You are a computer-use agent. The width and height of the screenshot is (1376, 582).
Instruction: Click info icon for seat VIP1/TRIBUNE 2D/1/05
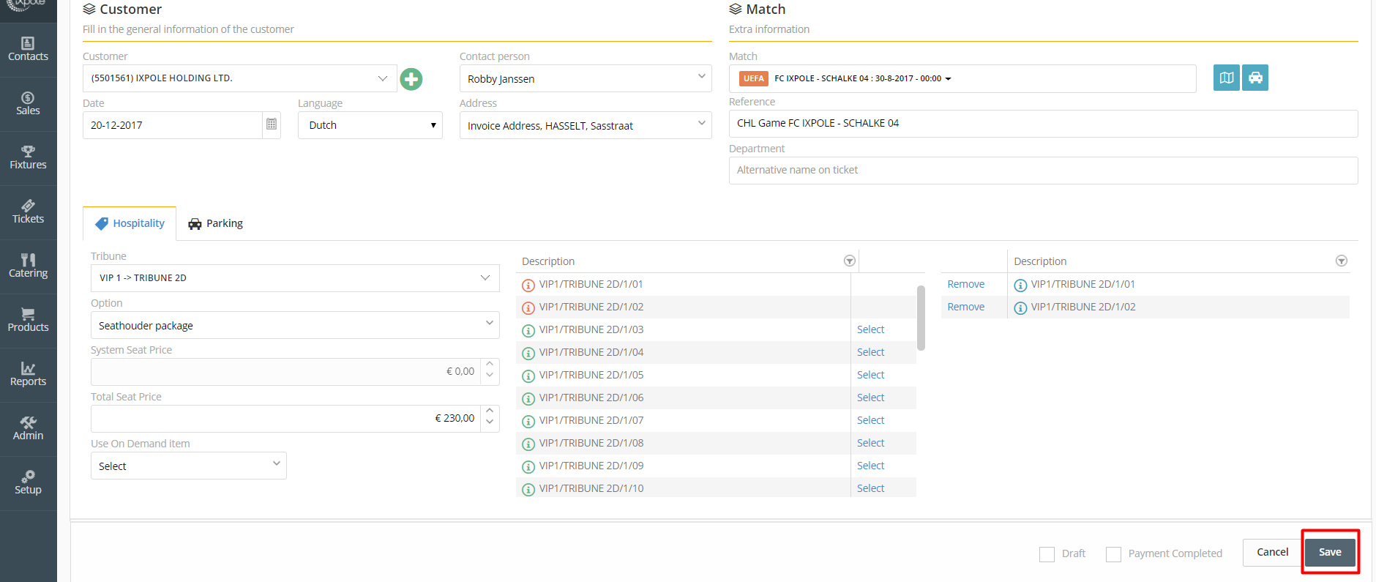[x=528, y=376]
